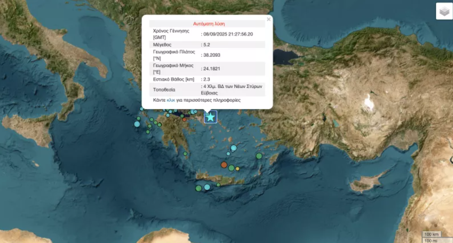Select the yellow quake marker north of Crete
Image resolution: width=453 pixels, height=243 pixels.
[x=237, y=169]
